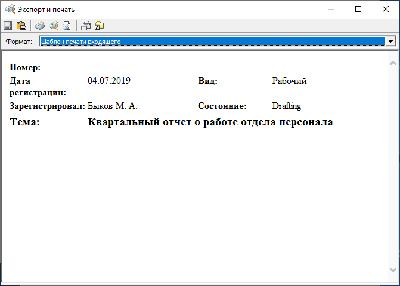Click the scrollbar up arrow
Screen dimensions: 400x286
[392, 63]
